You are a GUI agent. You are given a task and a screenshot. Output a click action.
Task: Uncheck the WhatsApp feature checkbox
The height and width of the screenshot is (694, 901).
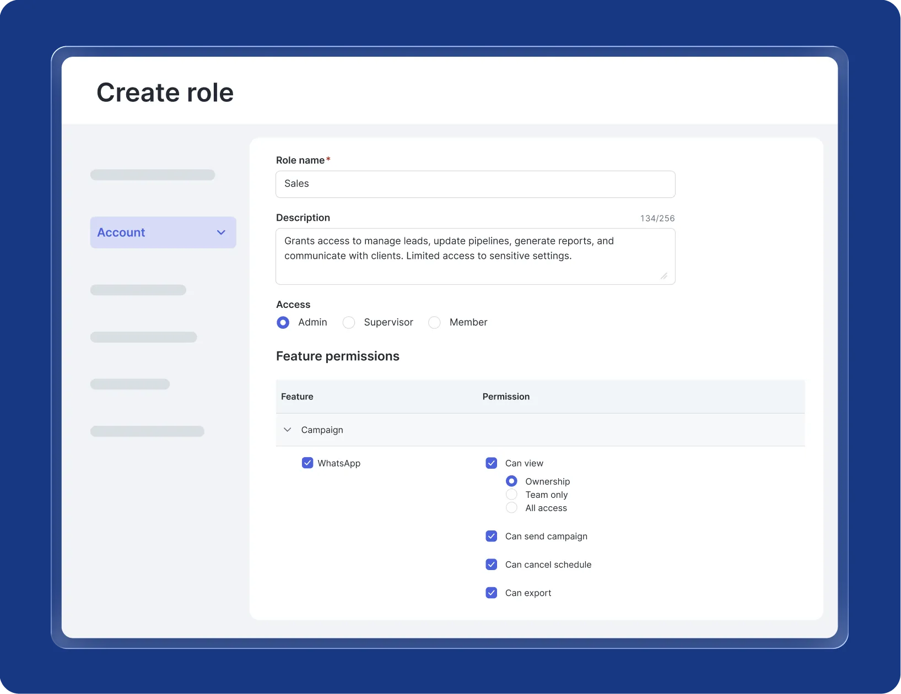point(307,463)
